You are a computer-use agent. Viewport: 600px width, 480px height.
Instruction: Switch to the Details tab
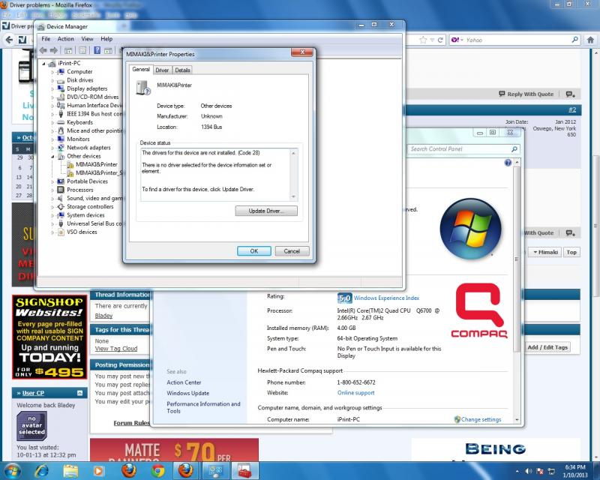pyautogui.click(x=182, y=70)
